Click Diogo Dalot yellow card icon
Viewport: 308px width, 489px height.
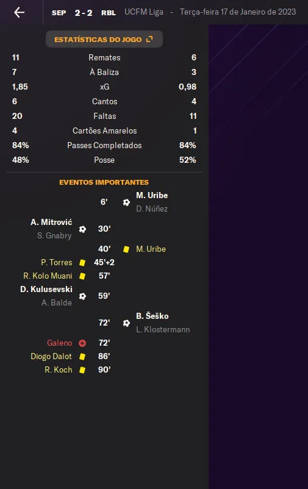[x=82, y=357]
